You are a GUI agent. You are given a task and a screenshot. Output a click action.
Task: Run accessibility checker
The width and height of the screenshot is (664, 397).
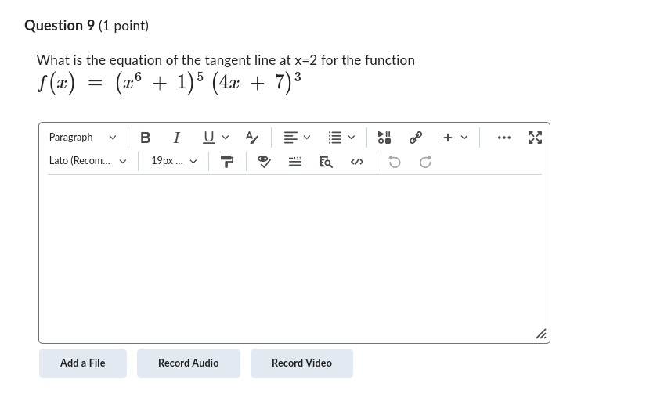[264, 162]
